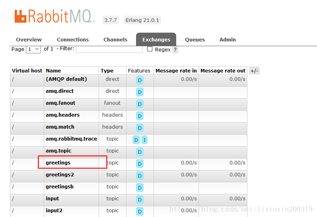The image size is (317, 217).
Task: Click the Features column header
Action: click(x=139, y=70)
